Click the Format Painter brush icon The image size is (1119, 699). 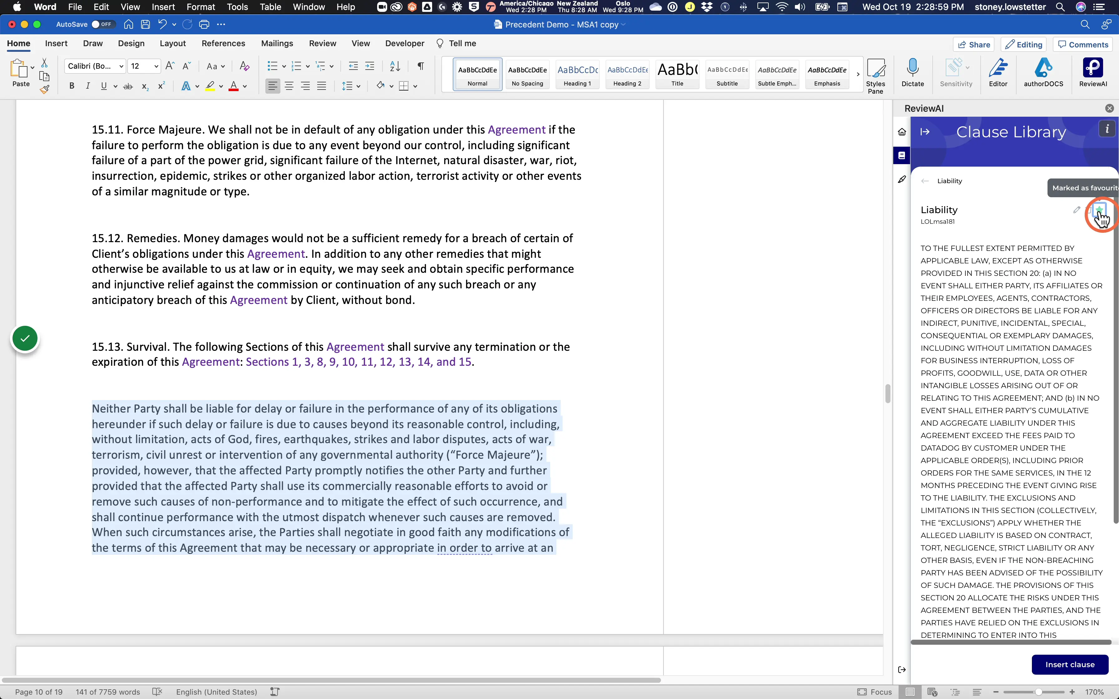click(44, 90)
